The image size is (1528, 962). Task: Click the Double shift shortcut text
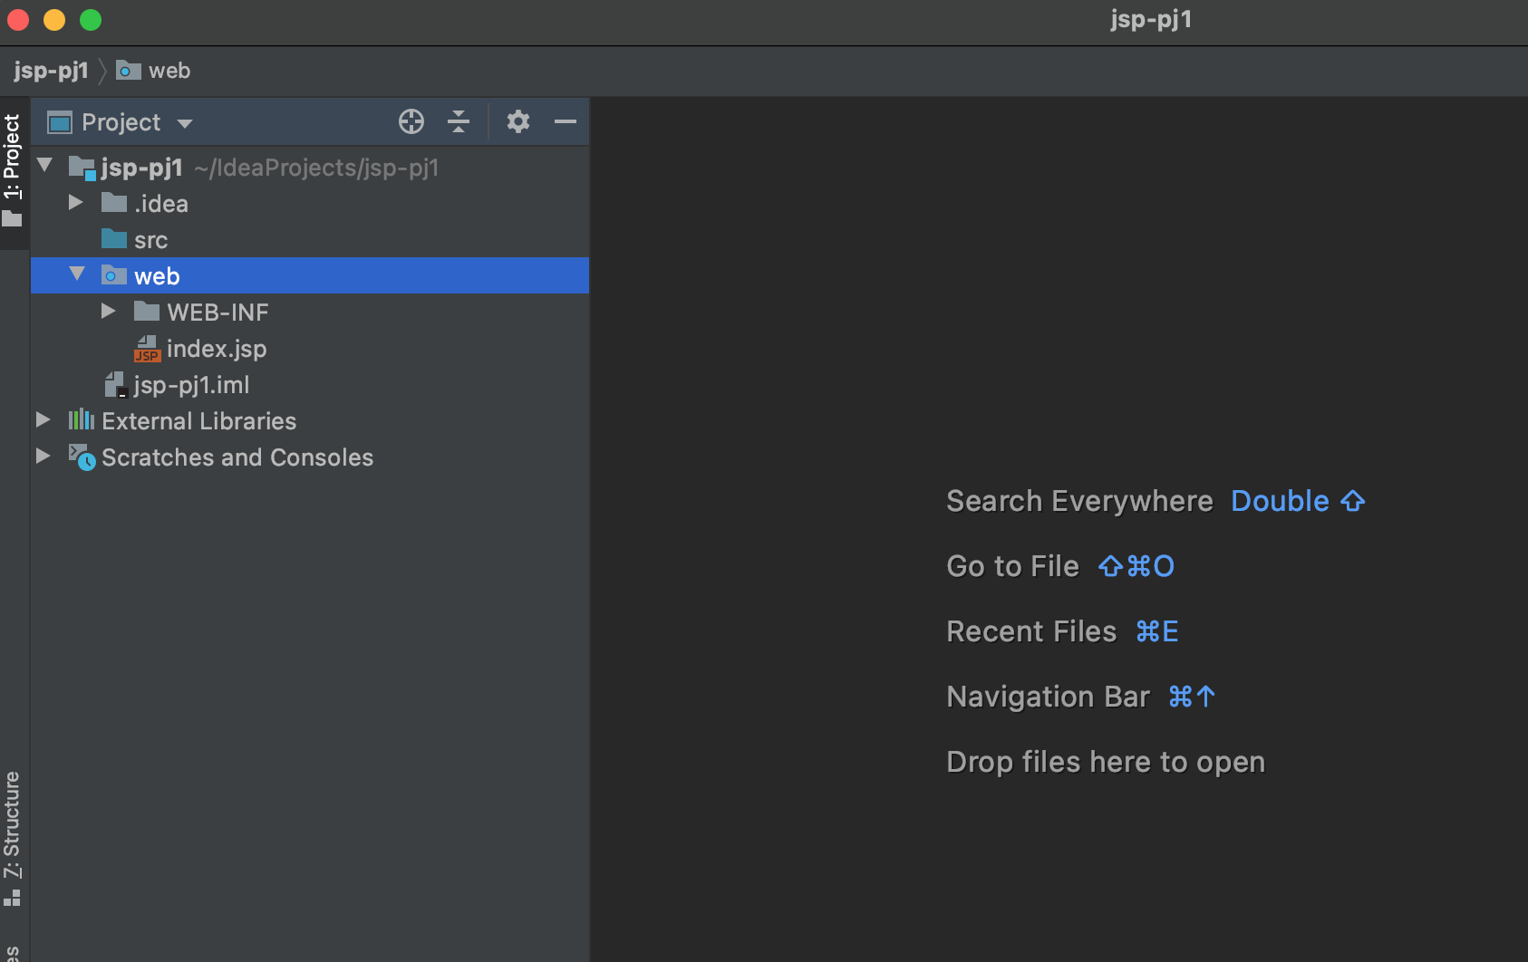coord(1298,501)
